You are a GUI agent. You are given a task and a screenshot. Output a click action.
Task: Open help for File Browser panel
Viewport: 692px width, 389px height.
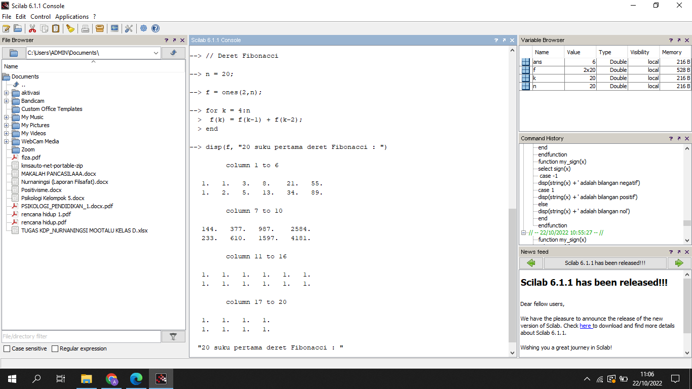167,40
